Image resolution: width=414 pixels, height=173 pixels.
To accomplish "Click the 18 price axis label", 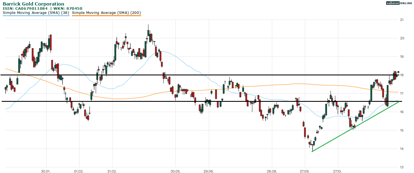I will pyautogui.click(x=402, y=75).
